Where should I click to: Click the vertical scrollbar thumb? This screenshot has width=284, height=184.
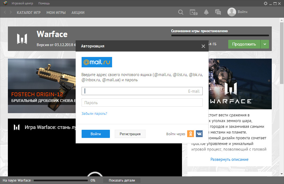[x=282, y=53]
